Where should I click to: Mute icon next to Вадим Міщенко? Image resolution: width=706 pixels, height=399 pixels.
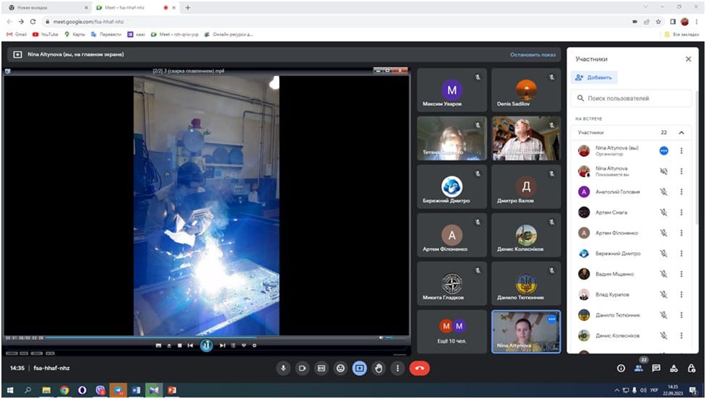663,274
